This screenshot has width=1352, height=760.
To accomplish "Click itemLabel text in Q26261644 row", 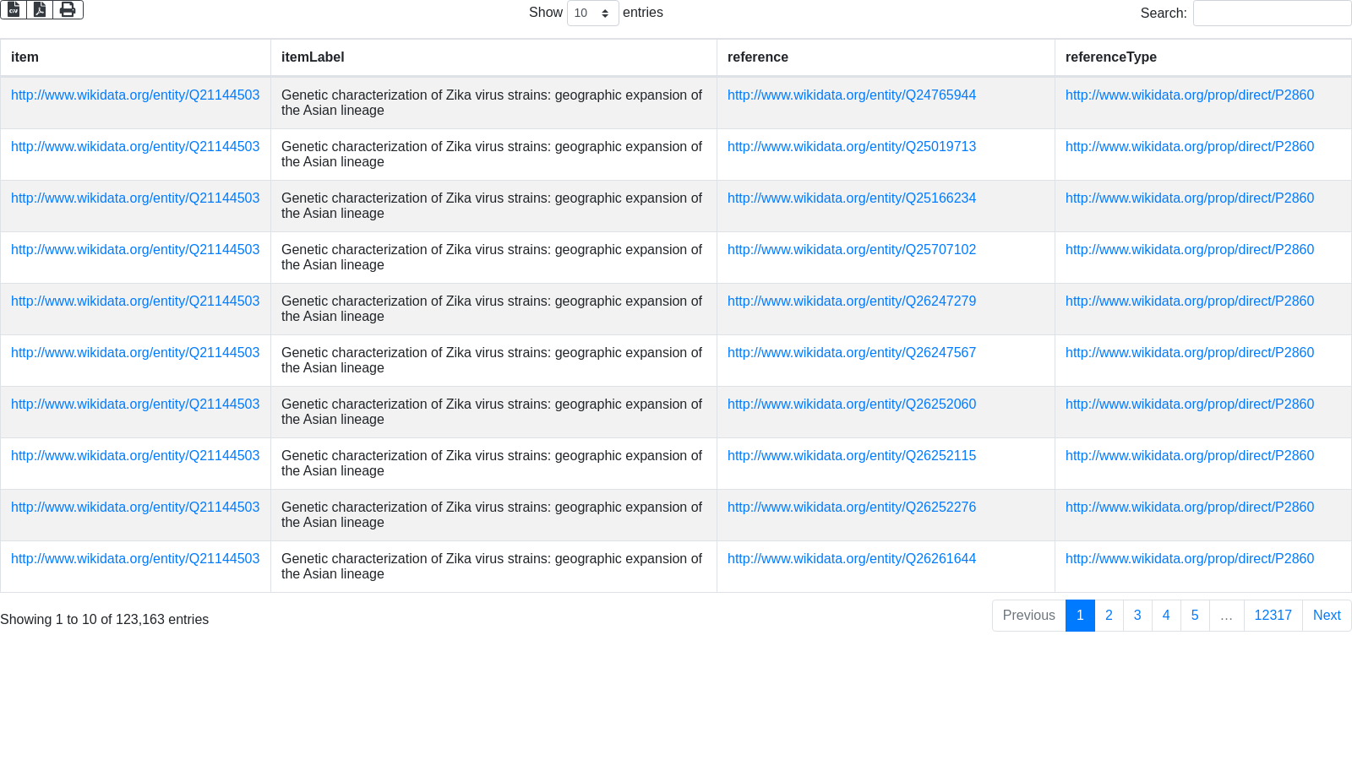I will [492, 567].
